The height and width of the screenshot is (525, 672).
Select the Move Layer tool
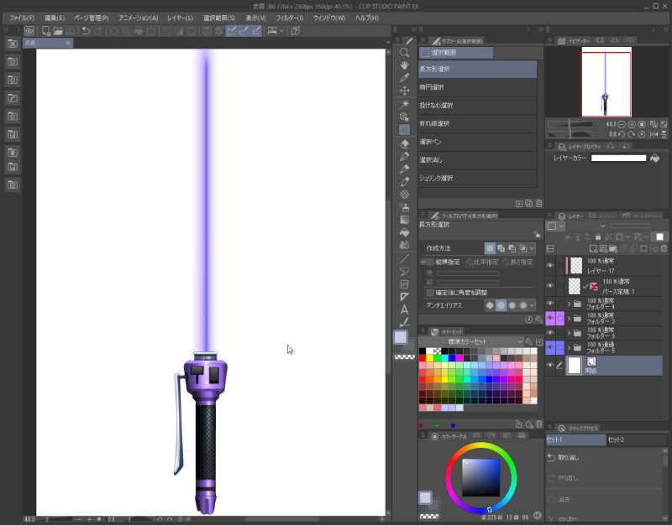click(x=404, y=91)
